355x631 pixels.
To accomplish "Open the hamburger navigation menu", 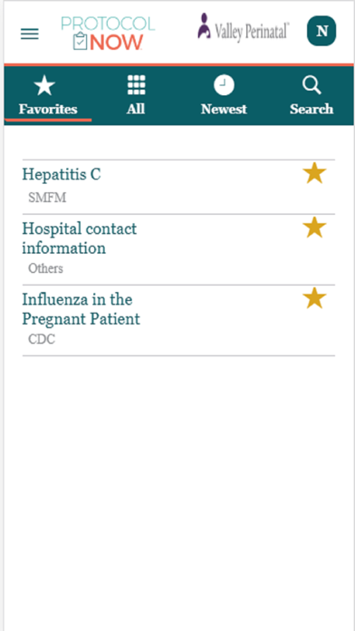I will click(x=30, y=34).
